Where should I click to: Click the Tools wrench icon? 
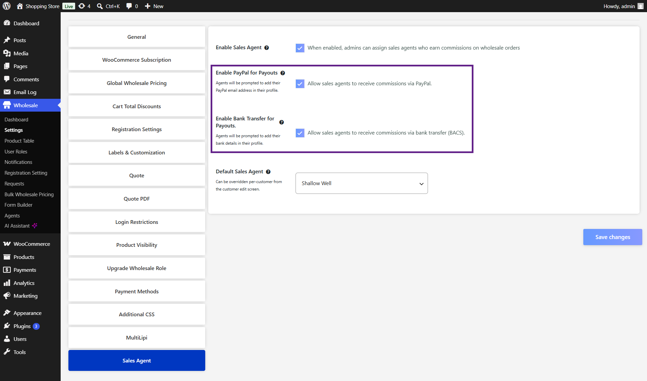point(7,352)
